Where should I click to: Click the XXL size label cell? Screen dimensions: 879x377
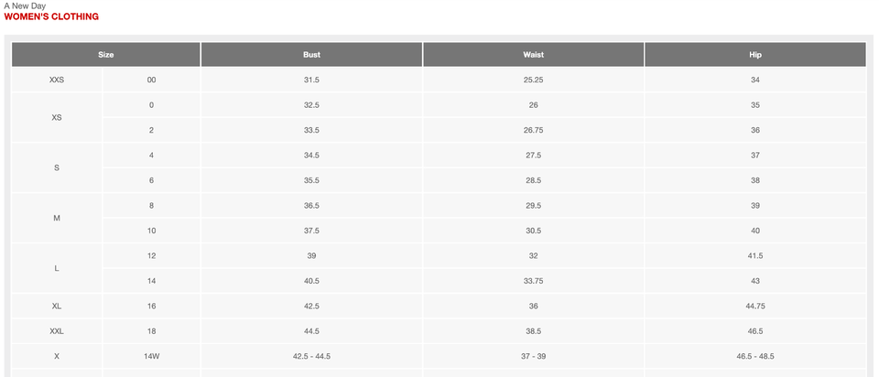57,331
